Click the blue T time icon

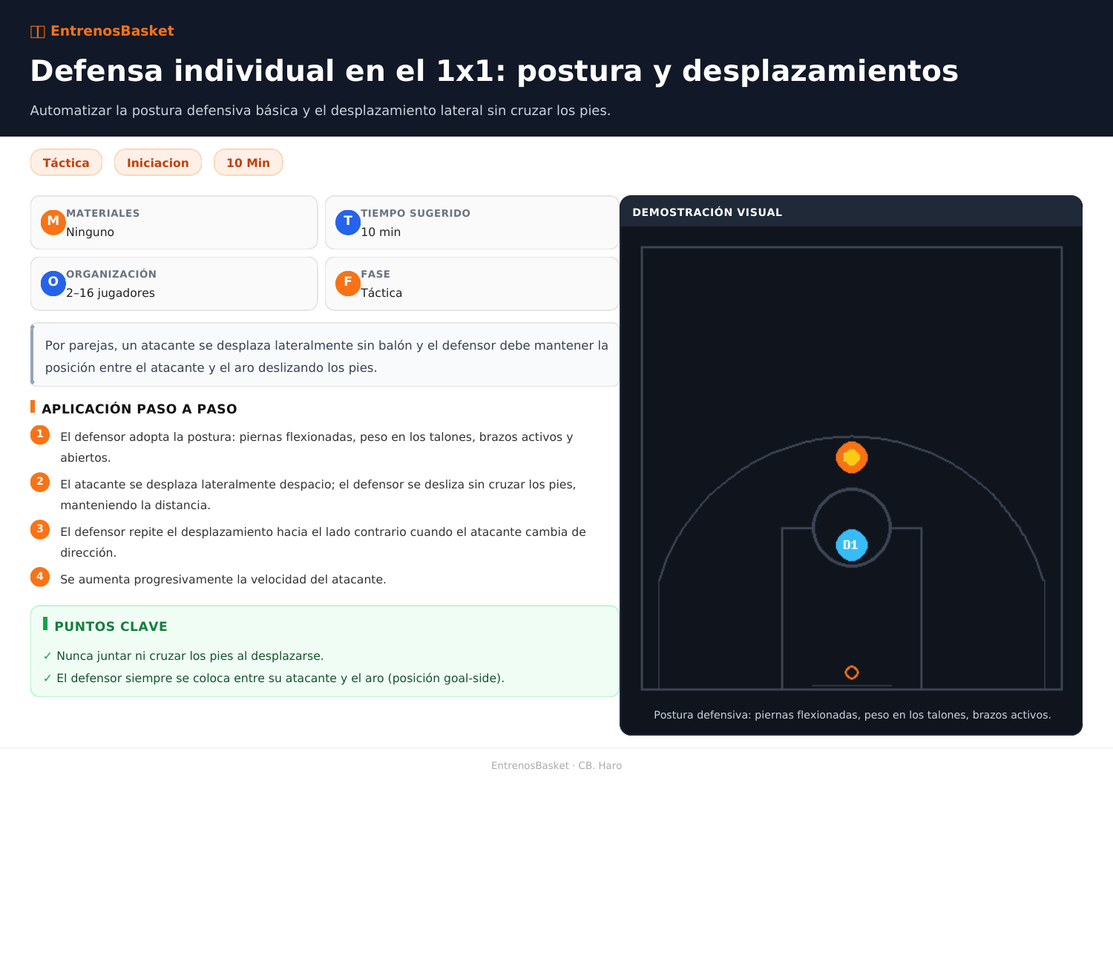(348, 223)
